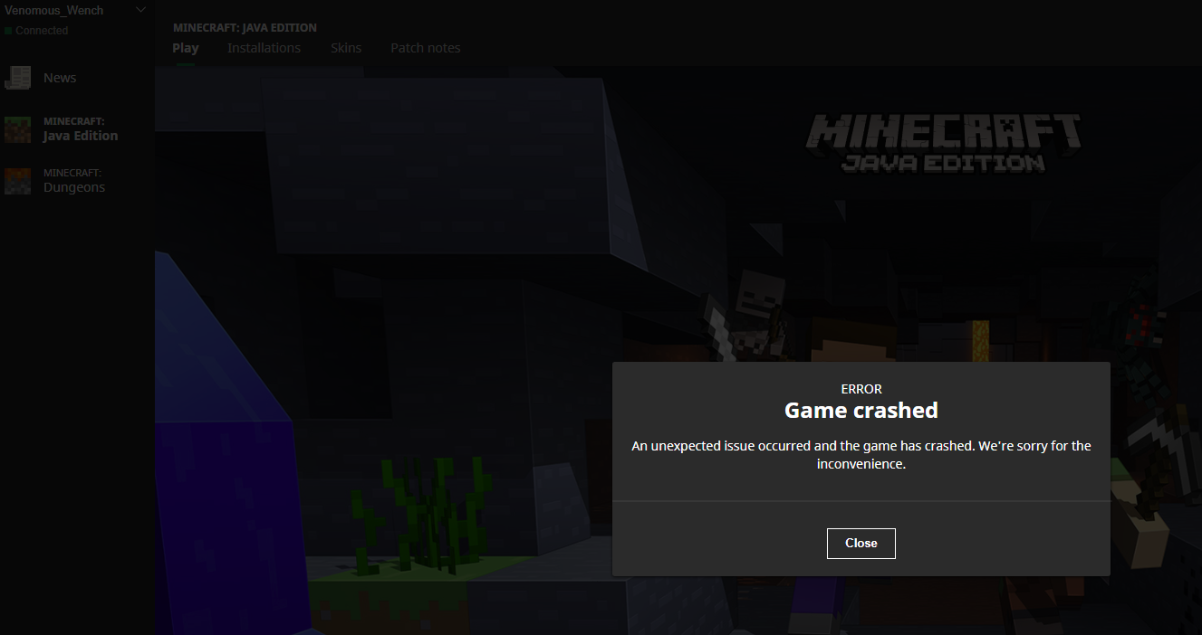The height and width of the screenshot is (635, 1202).
Task: Click the Minecraft Java Edition logo
Action: [x=944, y=143]
